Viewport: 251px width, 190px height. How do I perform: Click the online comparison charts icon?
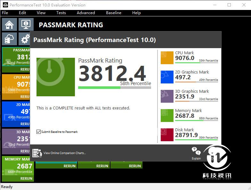(x=37, y=153)
